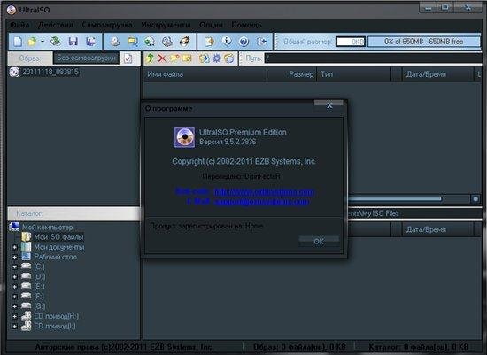Click the boot info checkmark document icon

[128, 58]
